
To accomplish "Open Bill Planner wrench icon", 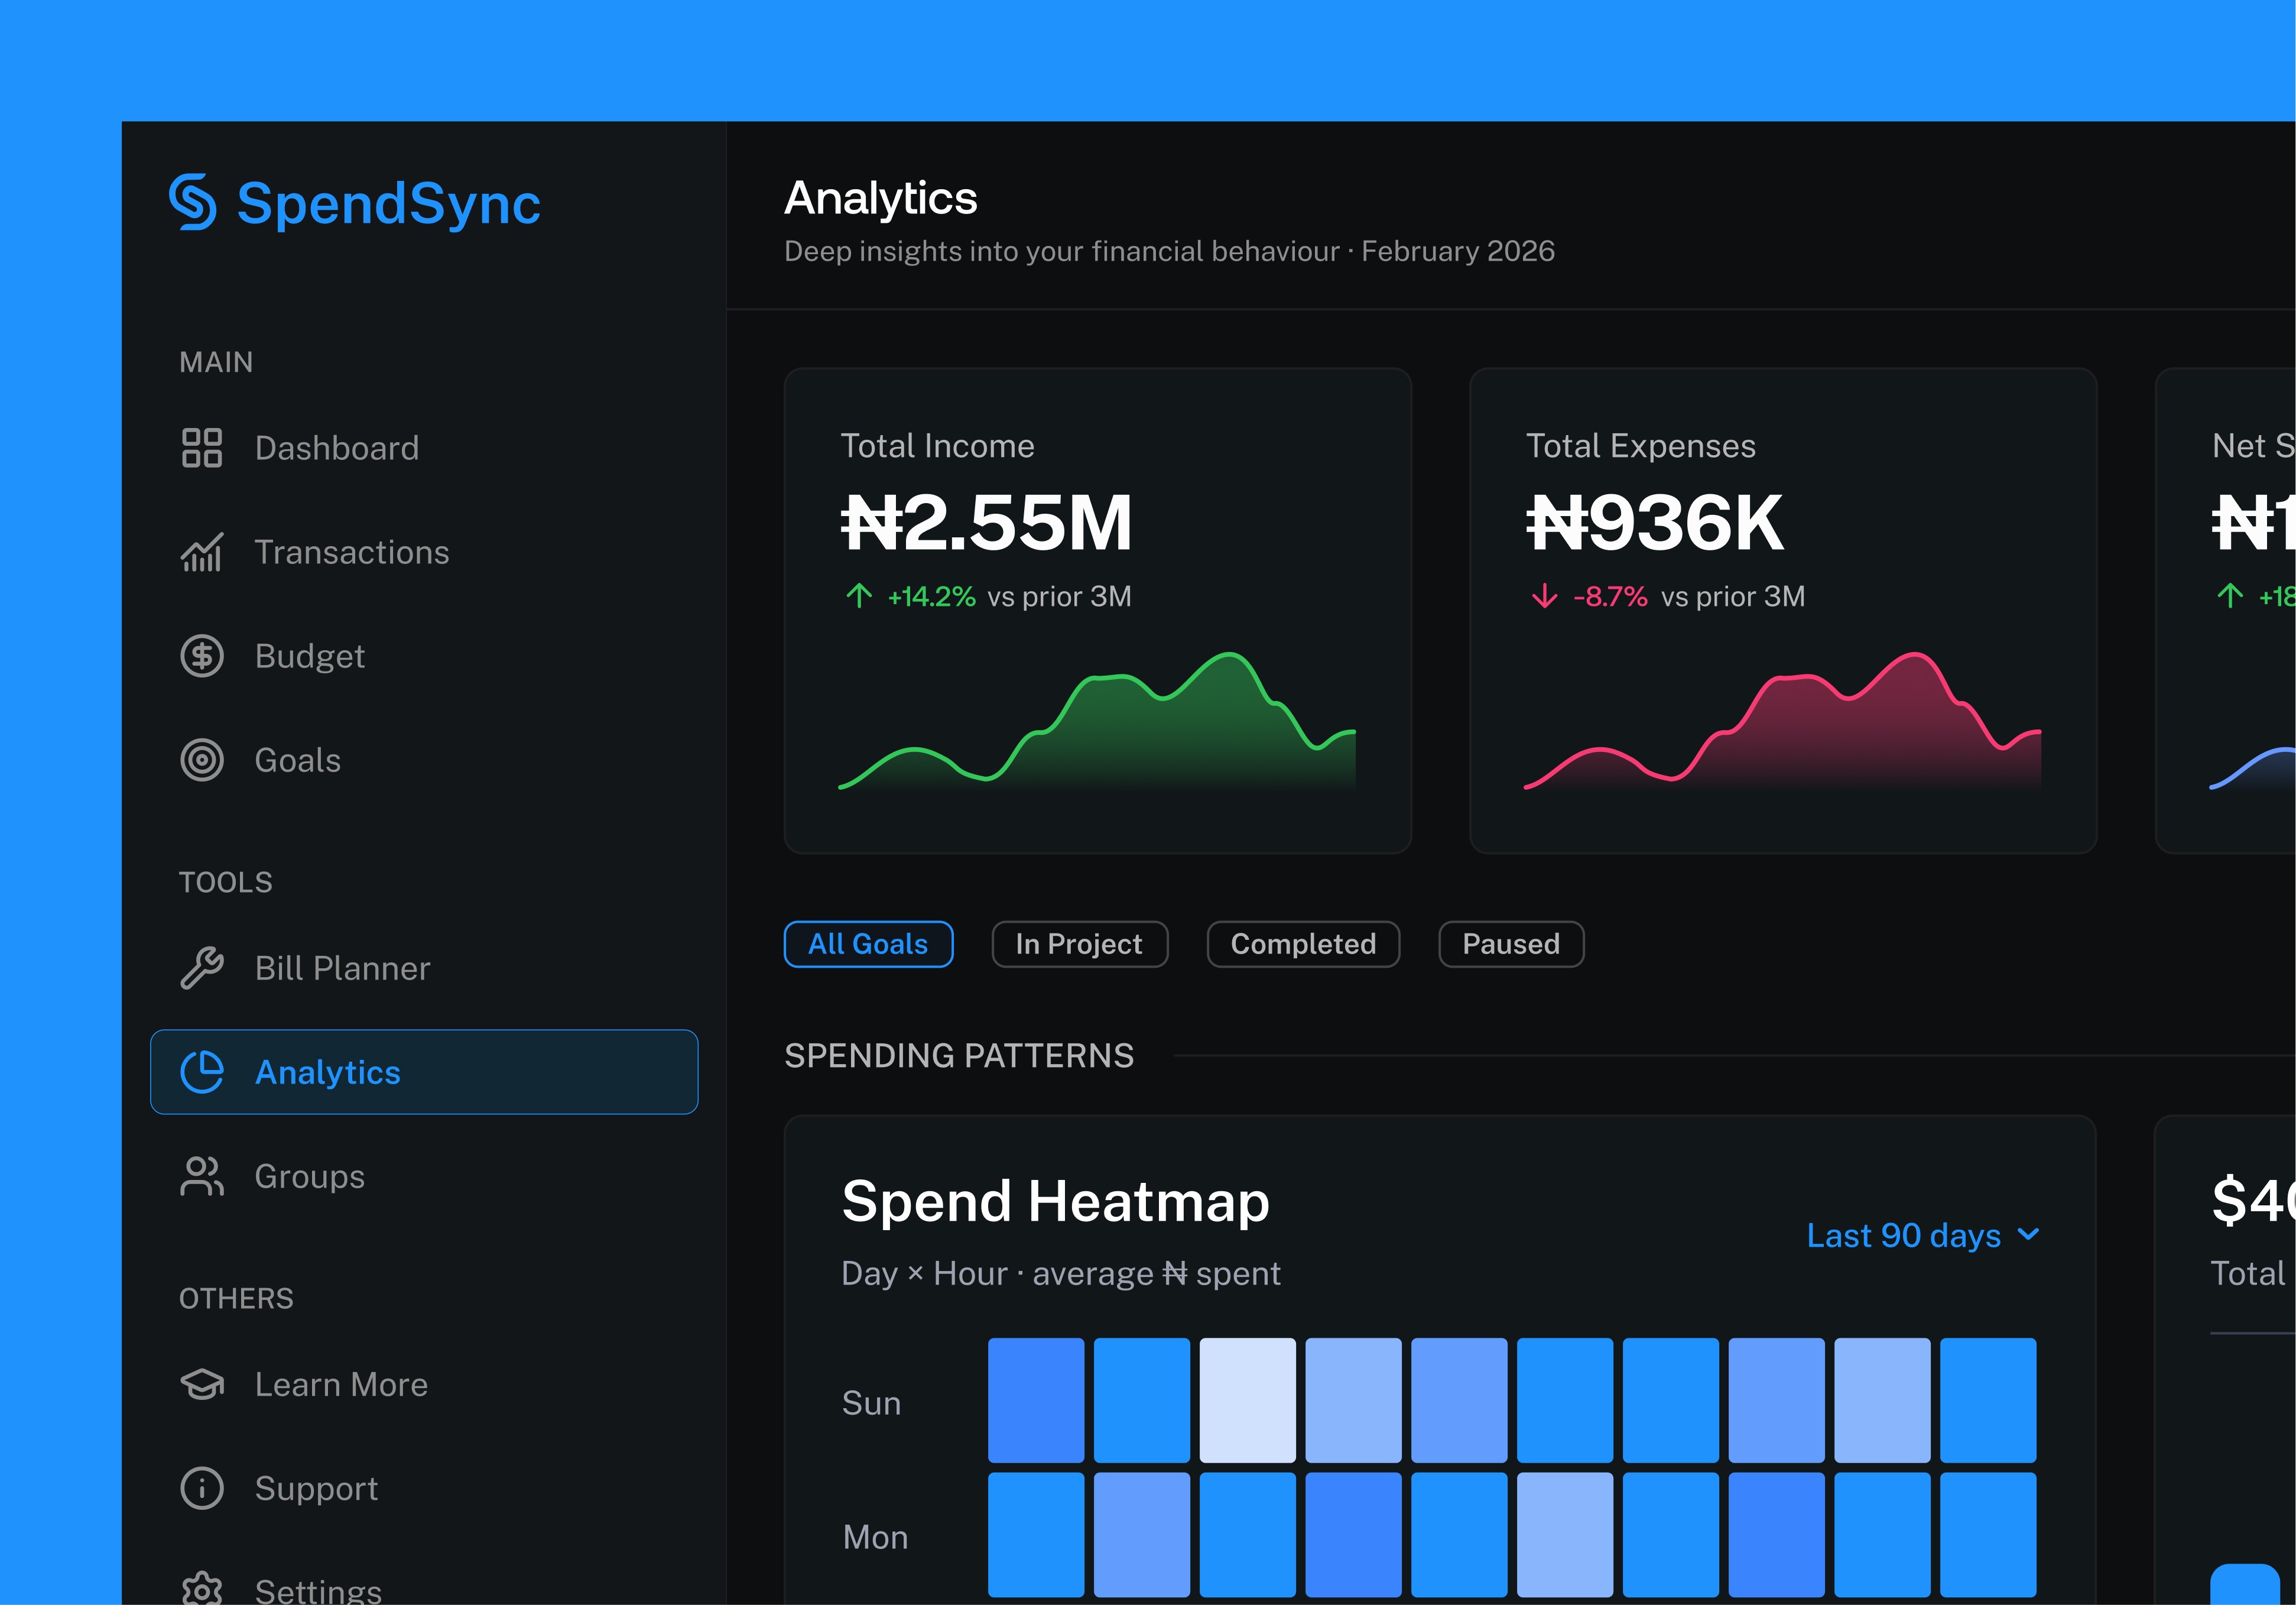I will [202, 968].
